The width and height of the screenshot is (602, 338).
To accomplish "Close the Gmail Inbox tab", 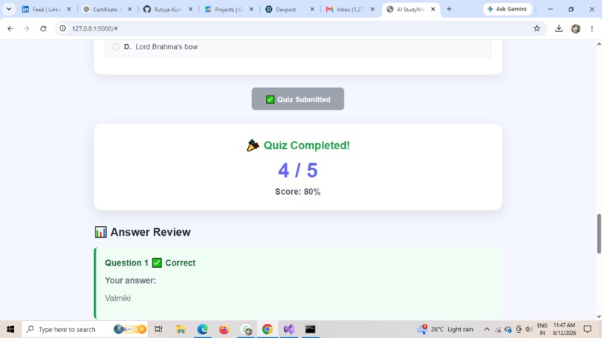I will 373,9.
